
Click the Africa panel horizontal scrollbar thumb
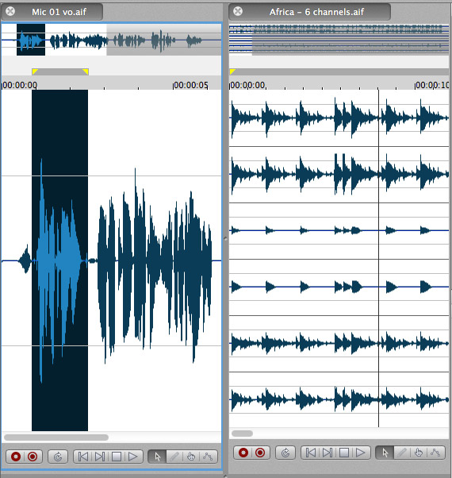tap(242, 434)
